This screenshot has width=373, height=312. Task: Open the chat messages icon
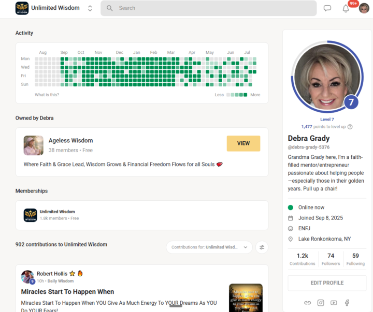(327, 8)
